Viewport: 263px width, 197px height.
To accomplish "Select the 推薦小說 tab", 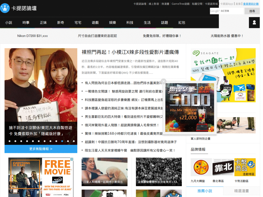I will (205, 191).
